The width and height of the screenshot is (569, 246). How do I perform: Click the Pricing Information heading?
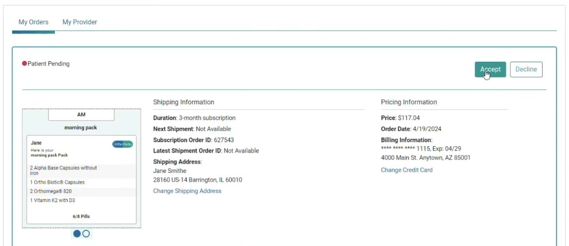coord(409,102)
